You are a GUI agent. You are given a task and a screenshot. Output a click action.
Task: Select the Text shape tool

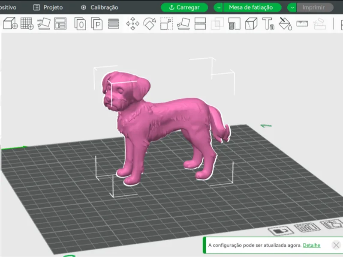pos(268,24)
